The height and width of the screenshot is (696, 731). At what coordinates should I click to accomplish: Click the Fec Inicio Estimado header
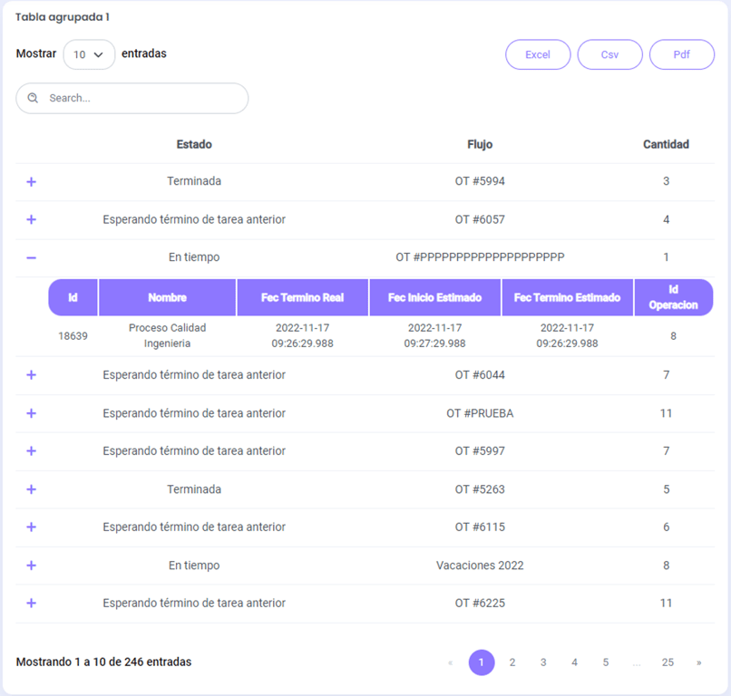tap(435, 297)
